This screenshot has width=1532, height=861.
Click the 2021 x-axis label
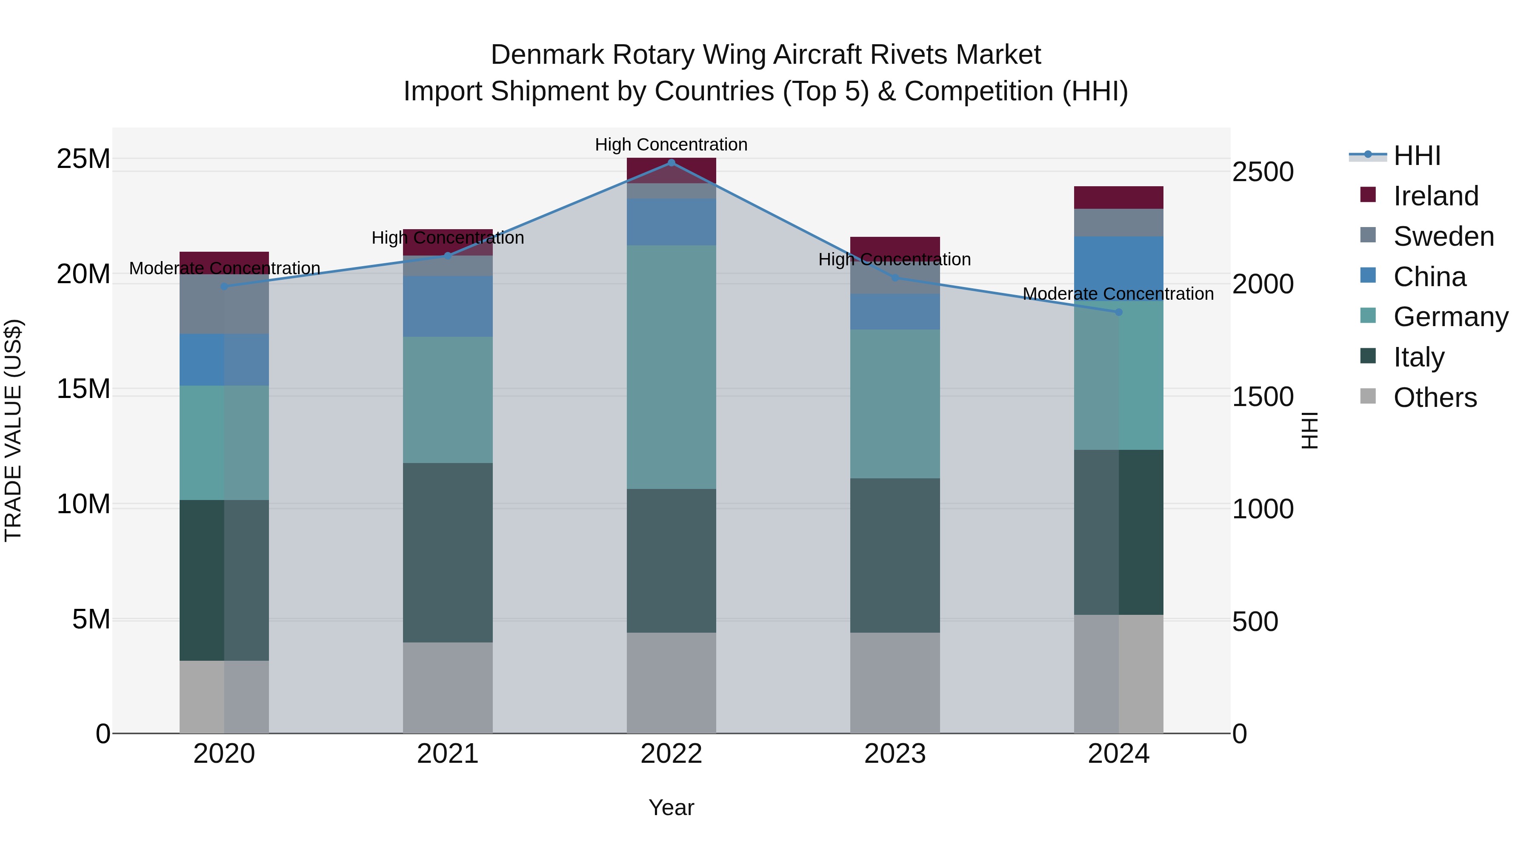coord(448,754)
